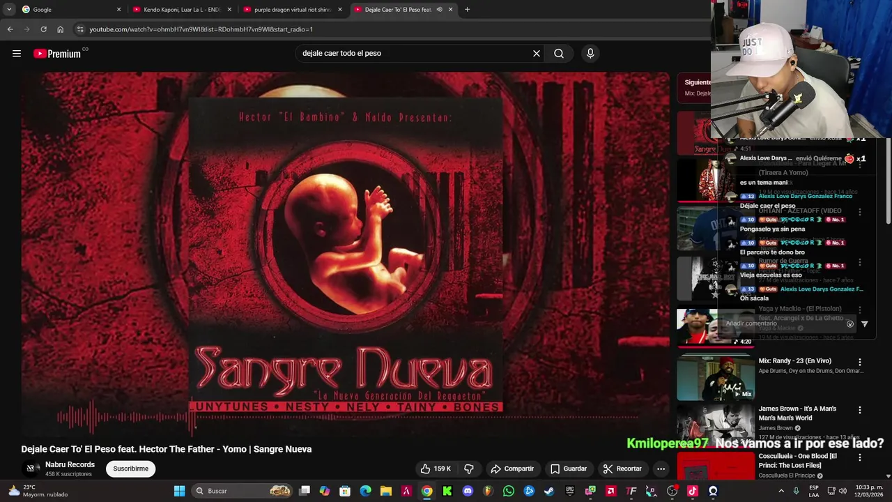
Task: Open the Nabru Records channel name link
Action: pos(70,464)
